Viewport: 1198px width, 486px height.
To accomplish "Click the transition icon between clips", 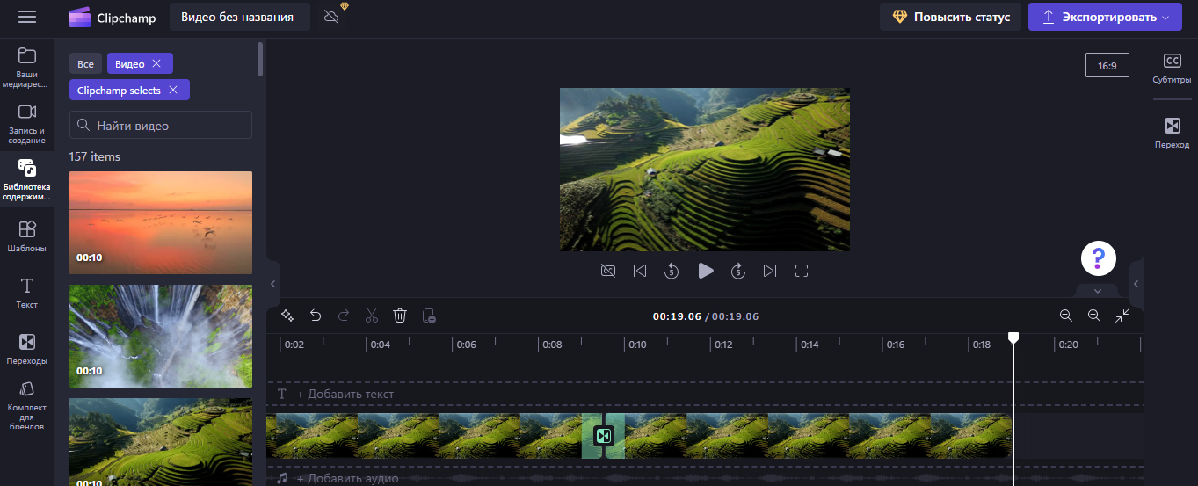I will point(603,436).
